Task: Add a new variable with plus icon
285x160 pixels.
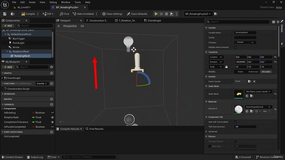Action: tap(52, 104)
